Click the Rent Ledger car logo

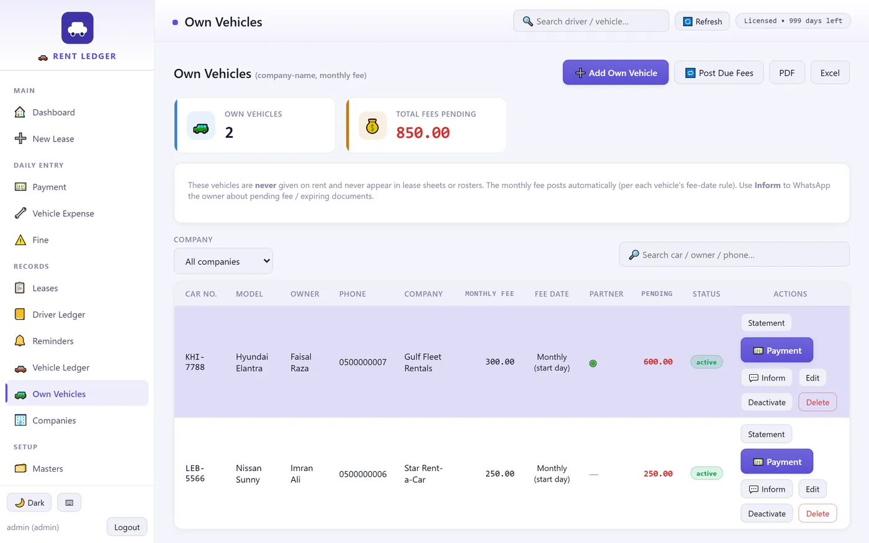(x=78, y=28)
